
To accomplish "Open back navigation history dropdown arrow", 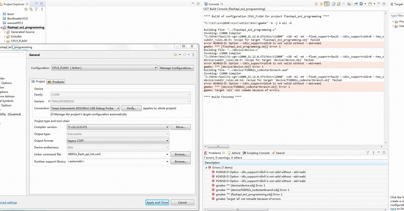I will [180, 55].
